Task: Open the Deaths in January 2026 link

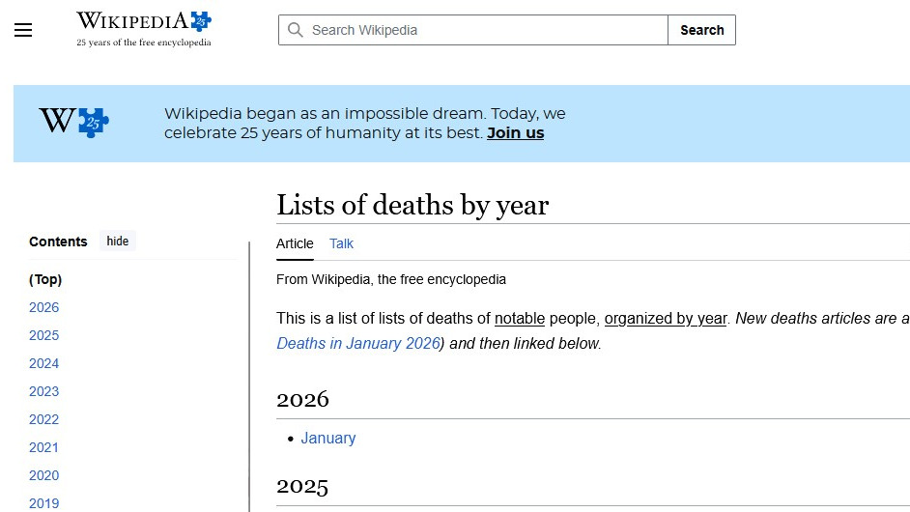Action: [x=357, y=344]
